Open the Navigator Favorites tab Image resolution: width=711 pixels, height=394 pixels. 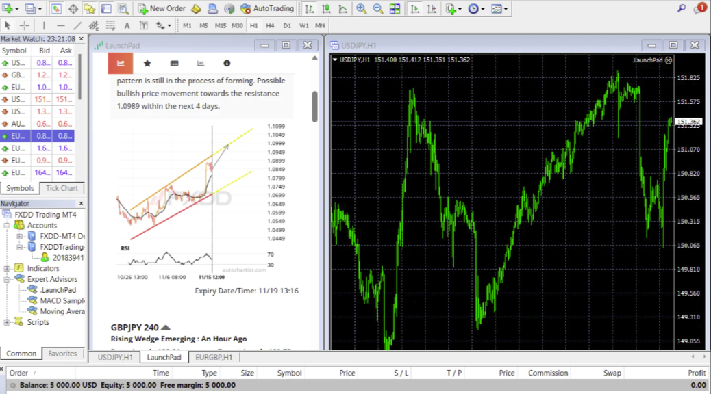62,354
